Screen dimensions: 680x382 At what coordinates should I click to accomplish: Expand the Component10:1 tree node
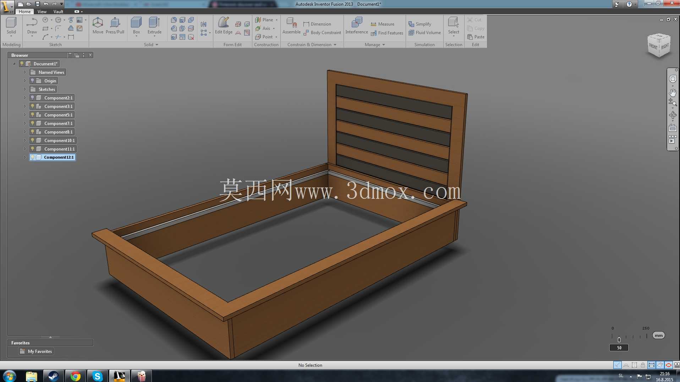coord(25,140)
